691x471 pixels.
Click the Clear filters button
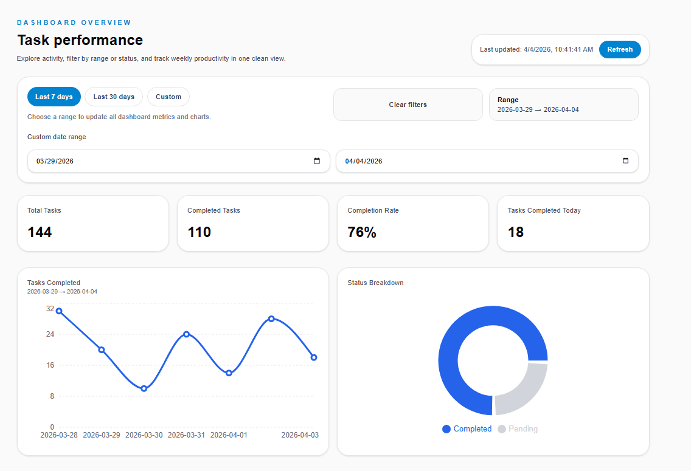tap(408, 104)
